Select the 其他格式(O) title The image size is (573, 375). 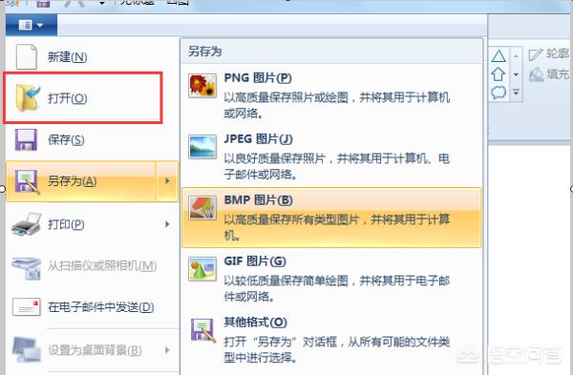255,323
